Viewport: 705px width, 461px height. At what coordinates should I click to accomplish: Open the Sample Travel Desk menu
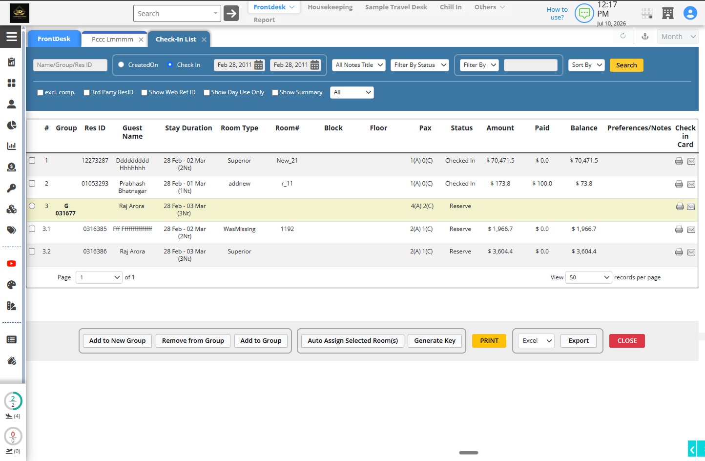coord(396,7)
